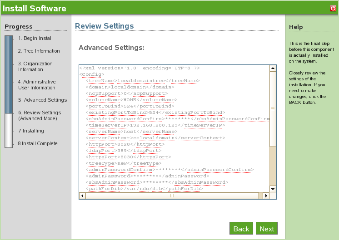Click the horizontal scroll right arrow

266,196
